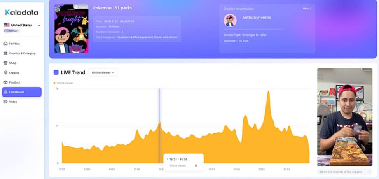Open Other live records of the creator

(345, 172)
